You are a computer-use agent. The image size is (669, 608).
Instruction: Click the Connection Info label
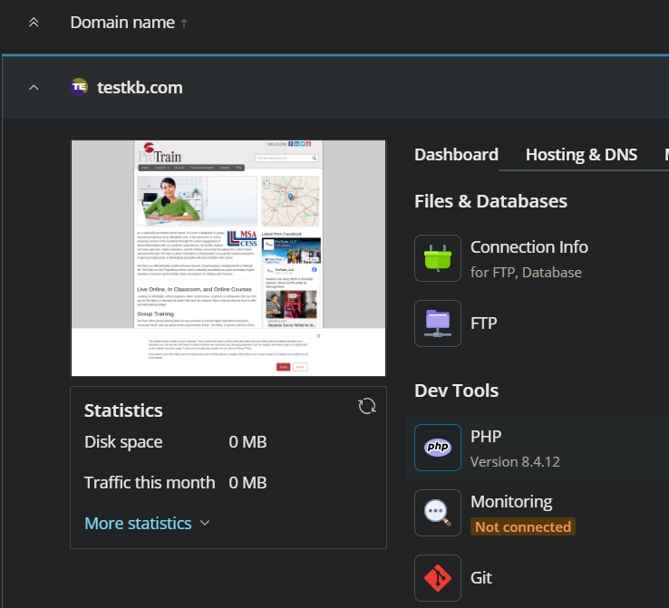click(528, 247)
